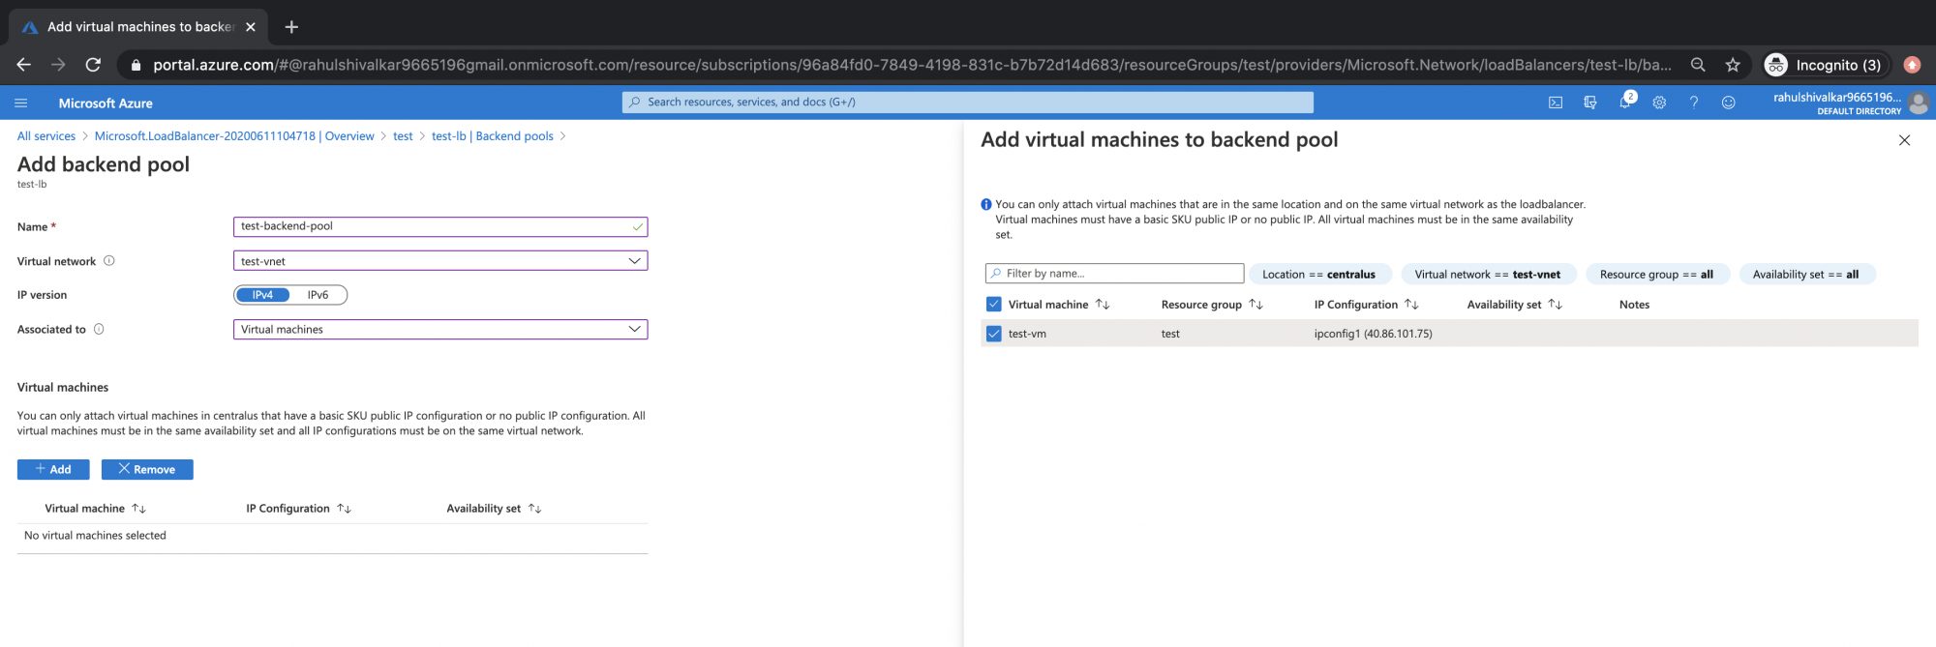Viewport: 1936px width, 647px height.
Task: Switch IP version to IPv6
Action: (x=318, y=295)
